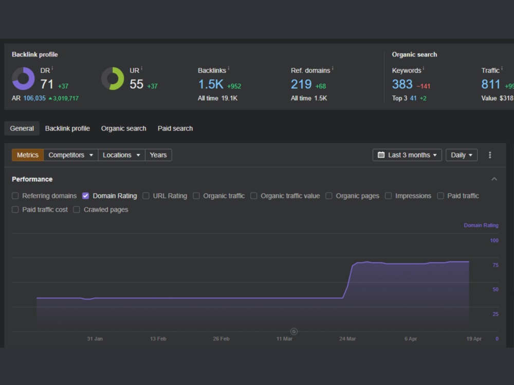
Task: Open the Competitors dropdown
Action: [70, 155]
